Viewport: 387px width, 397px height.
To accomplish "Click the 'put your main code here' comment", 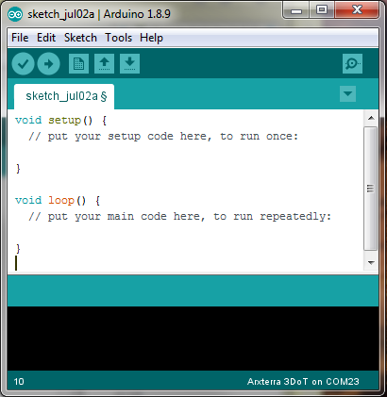I will pyautogui.click(x=179, y=216).
